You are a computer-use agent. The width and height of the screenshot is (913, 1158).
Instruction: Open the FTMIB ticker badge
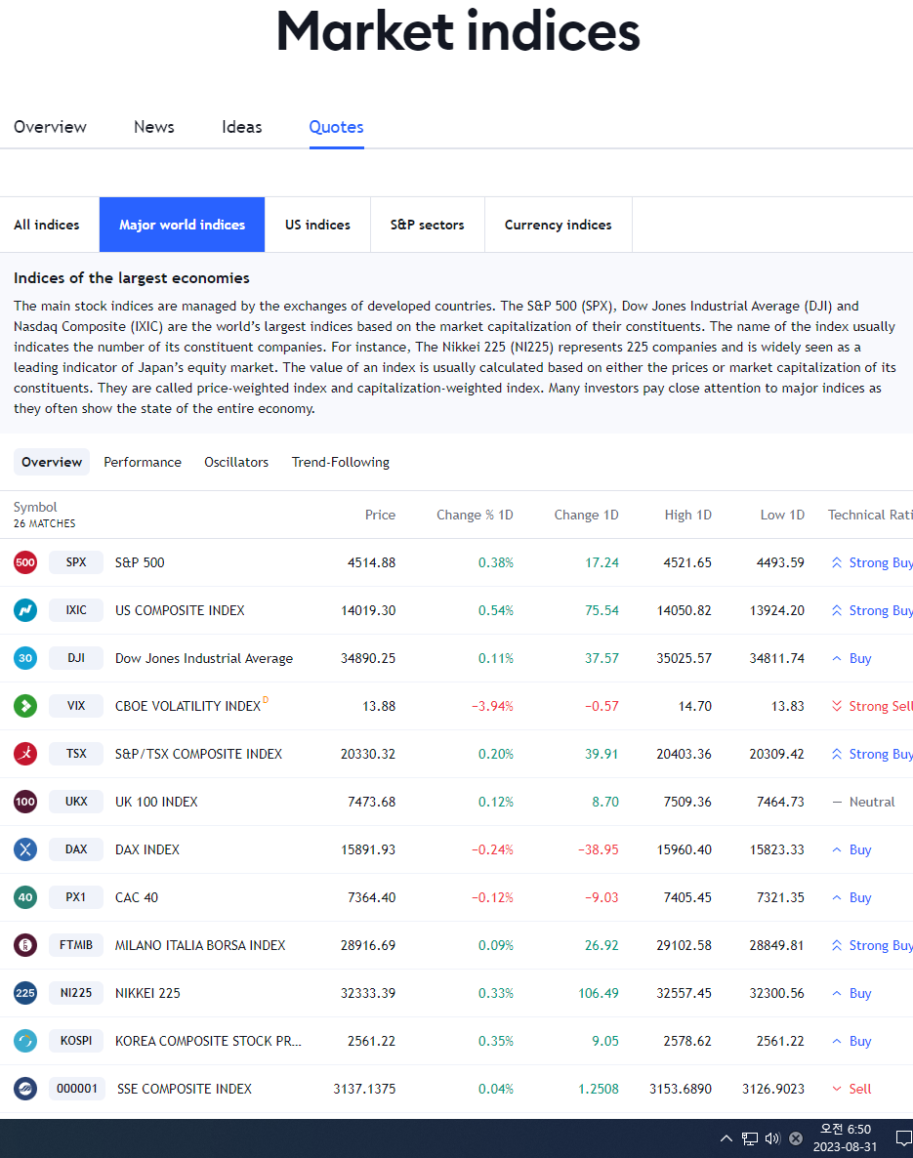(76, 944)
